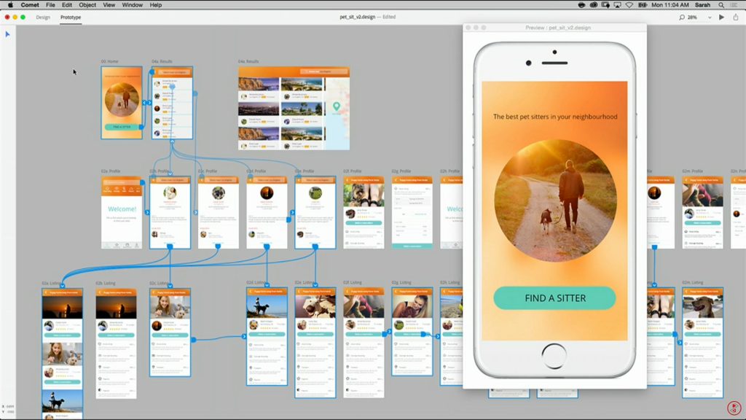Viewport: 746px width, 420px height.
Task: Open the Edit menu
Action: (x=67, y=5)
